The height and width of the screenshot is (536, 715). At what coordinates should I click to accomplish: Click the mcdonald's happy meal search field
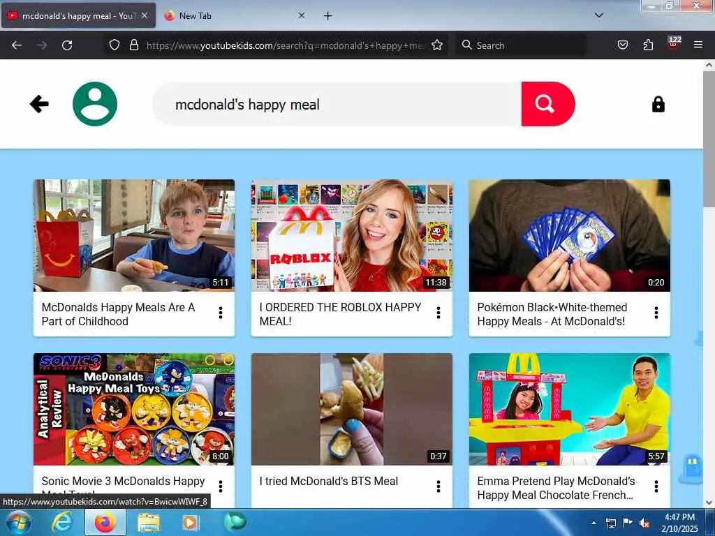tap(337, 105)
